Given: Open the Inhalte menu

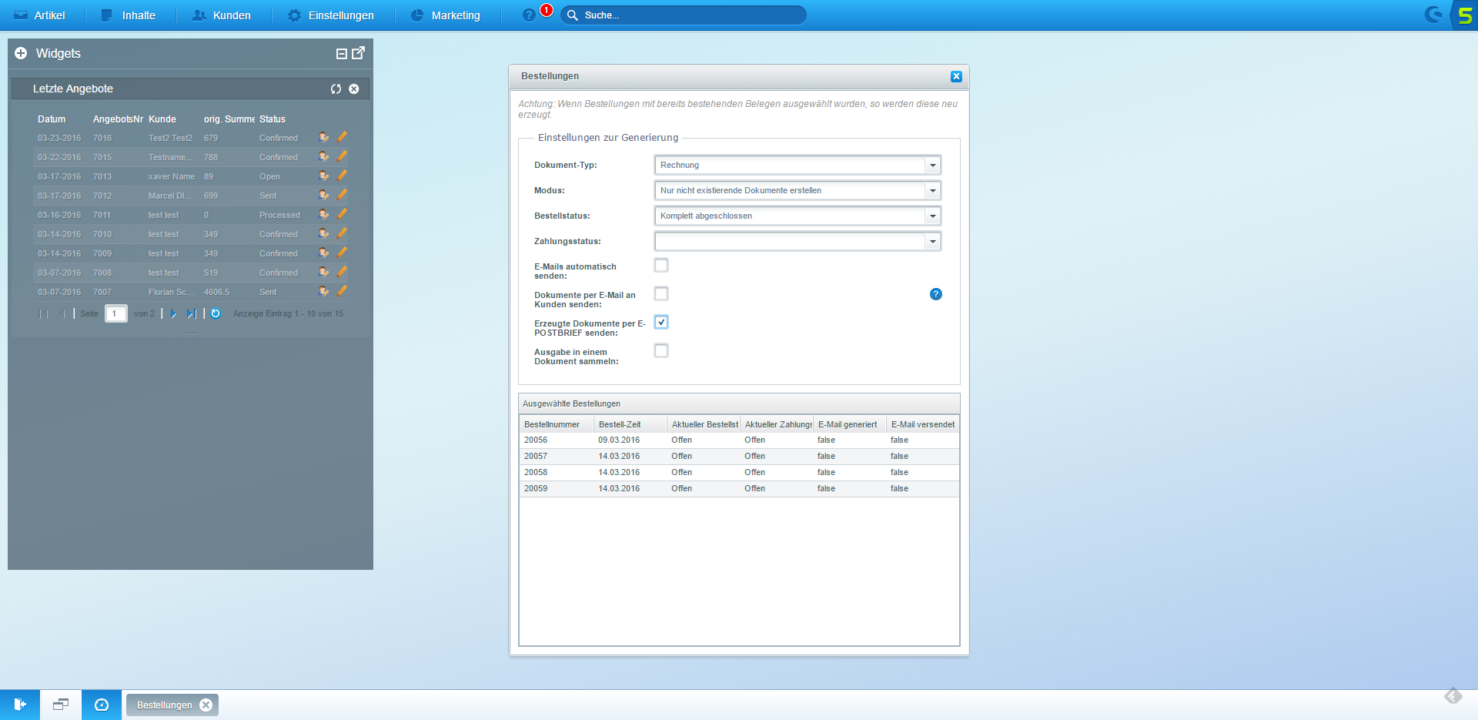Looking at the screenshot, I should point(129,15).
